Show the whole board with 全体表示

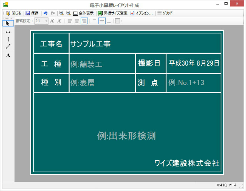click(x=83, y=13)
